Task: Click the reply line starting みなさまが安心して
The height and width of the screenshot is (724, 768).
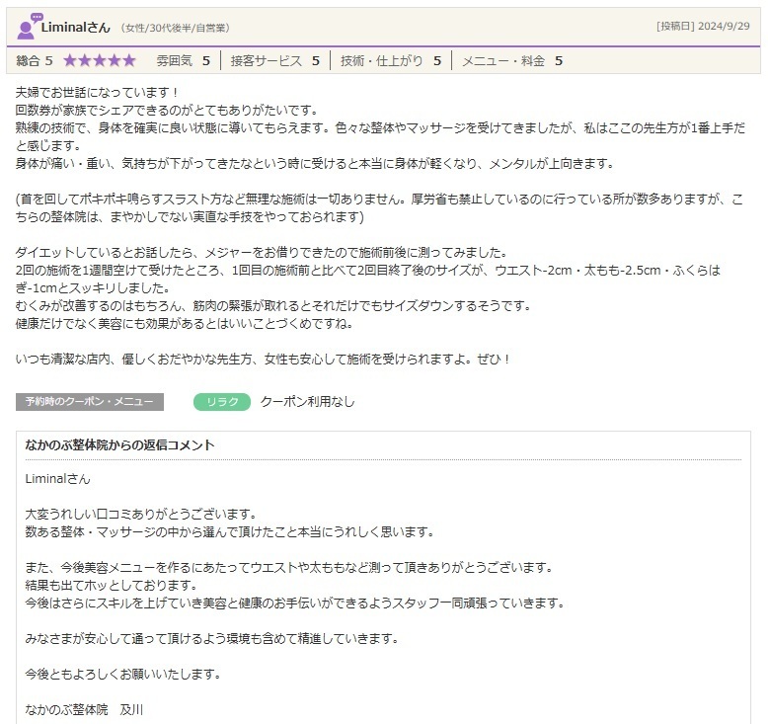Action: pyautogui.click(x=212, y=639)
